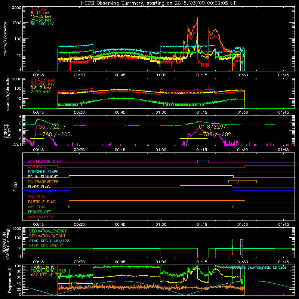
Task: Click the 01:15 tick under the top plot
Action: 202,75
